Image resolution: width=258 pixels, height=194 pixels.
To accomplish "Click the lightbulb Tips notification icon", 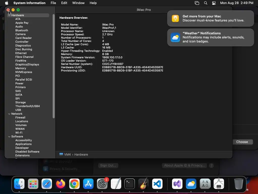I will pos(175,18).
